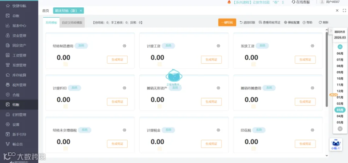Screen dimensions: 348x163
Task: Collapse the period selection panel
Action: (x=331, y=30)
